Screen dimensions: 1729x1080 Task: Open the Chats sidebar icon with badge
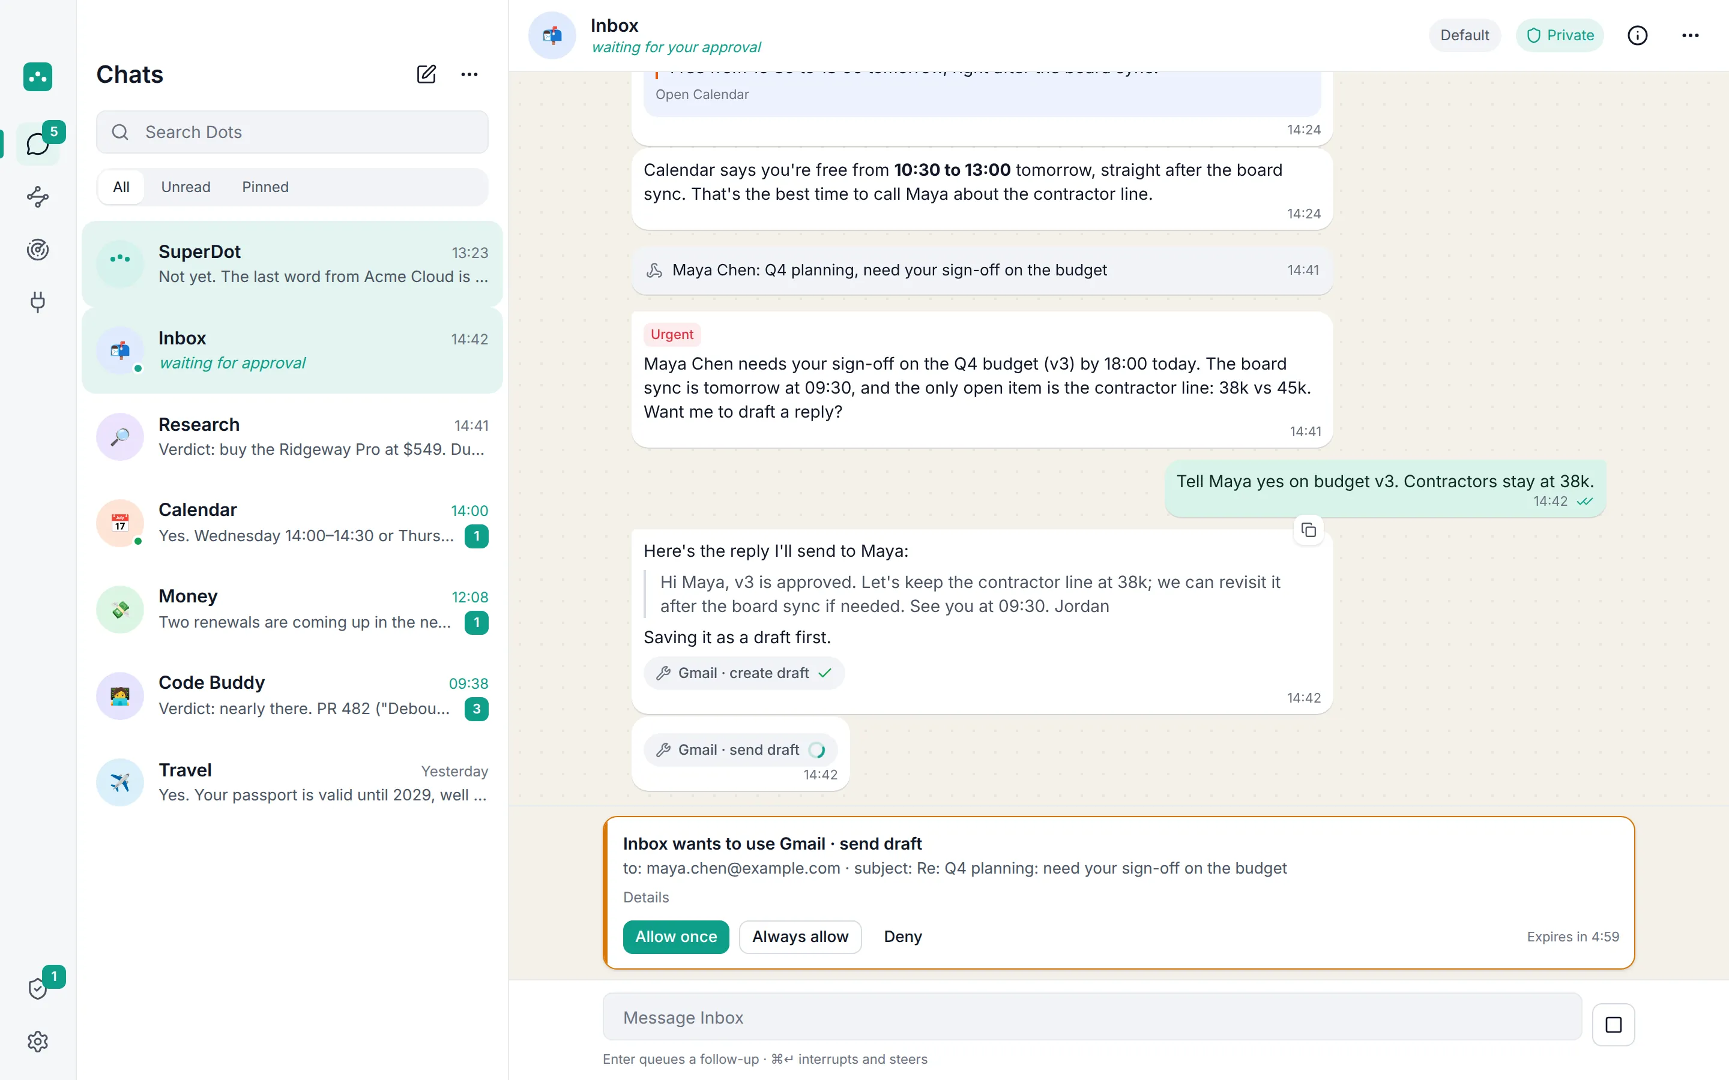coord(38,144)
